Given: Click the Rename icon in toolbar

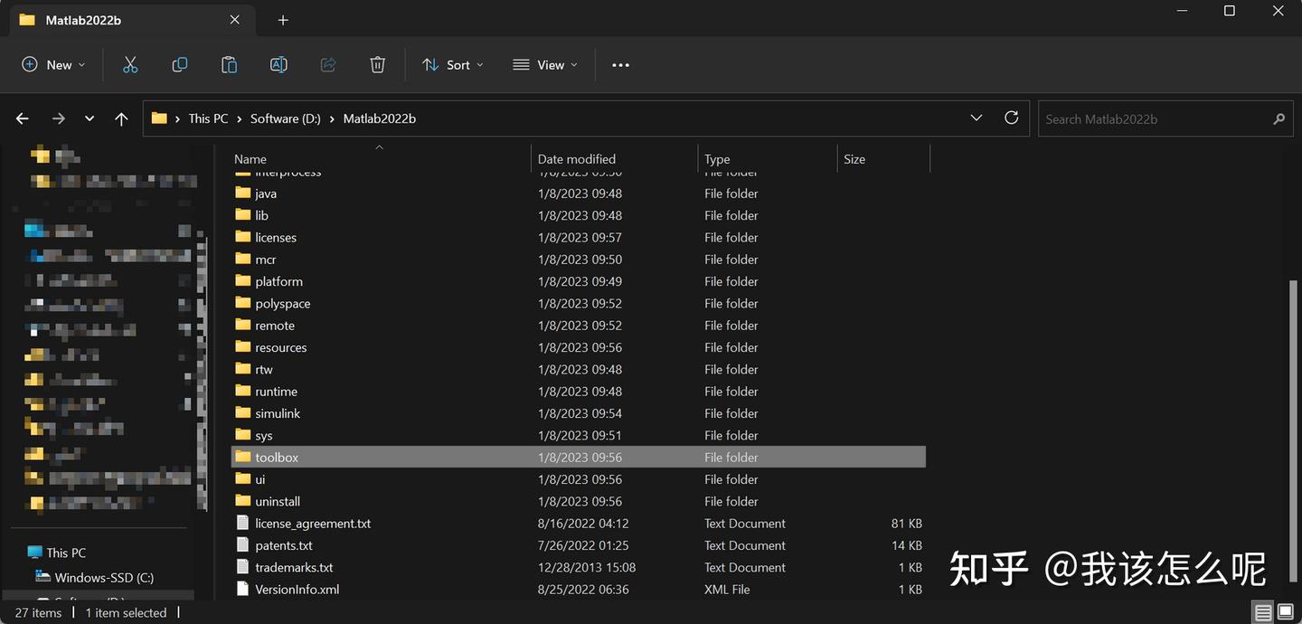Looking at the screenshot, I should 278,65.
